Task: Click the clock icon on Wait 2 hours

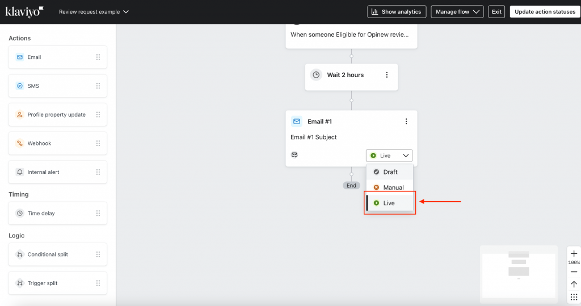Action: [316, 75]
